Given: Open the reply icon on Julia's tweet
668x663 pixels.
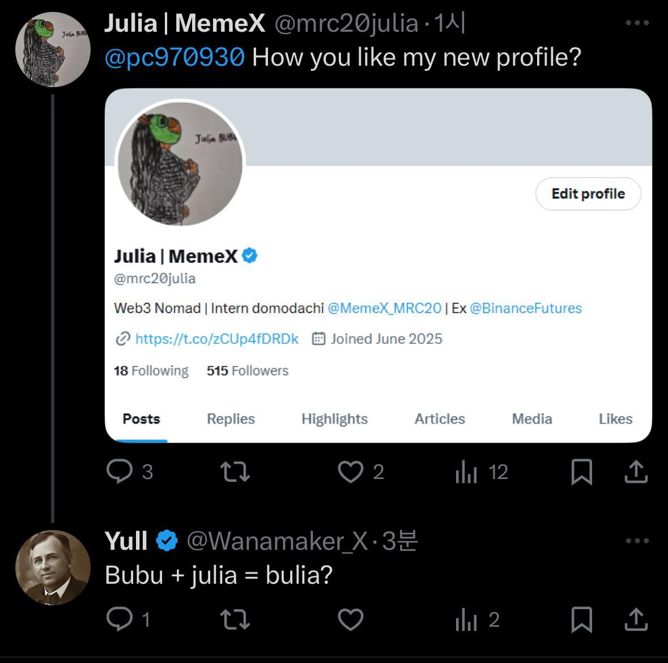Looking at the screenshot, I should point(120,471).
